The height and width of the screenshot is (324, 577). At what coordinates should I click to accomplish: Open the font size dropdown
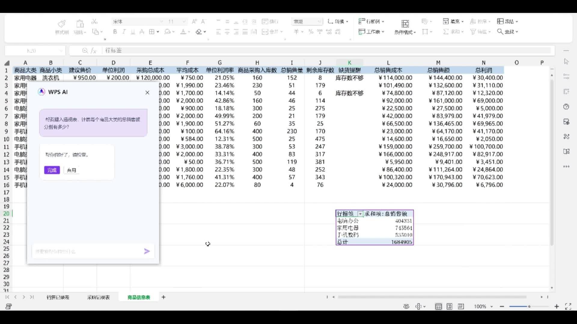point(184,21)
